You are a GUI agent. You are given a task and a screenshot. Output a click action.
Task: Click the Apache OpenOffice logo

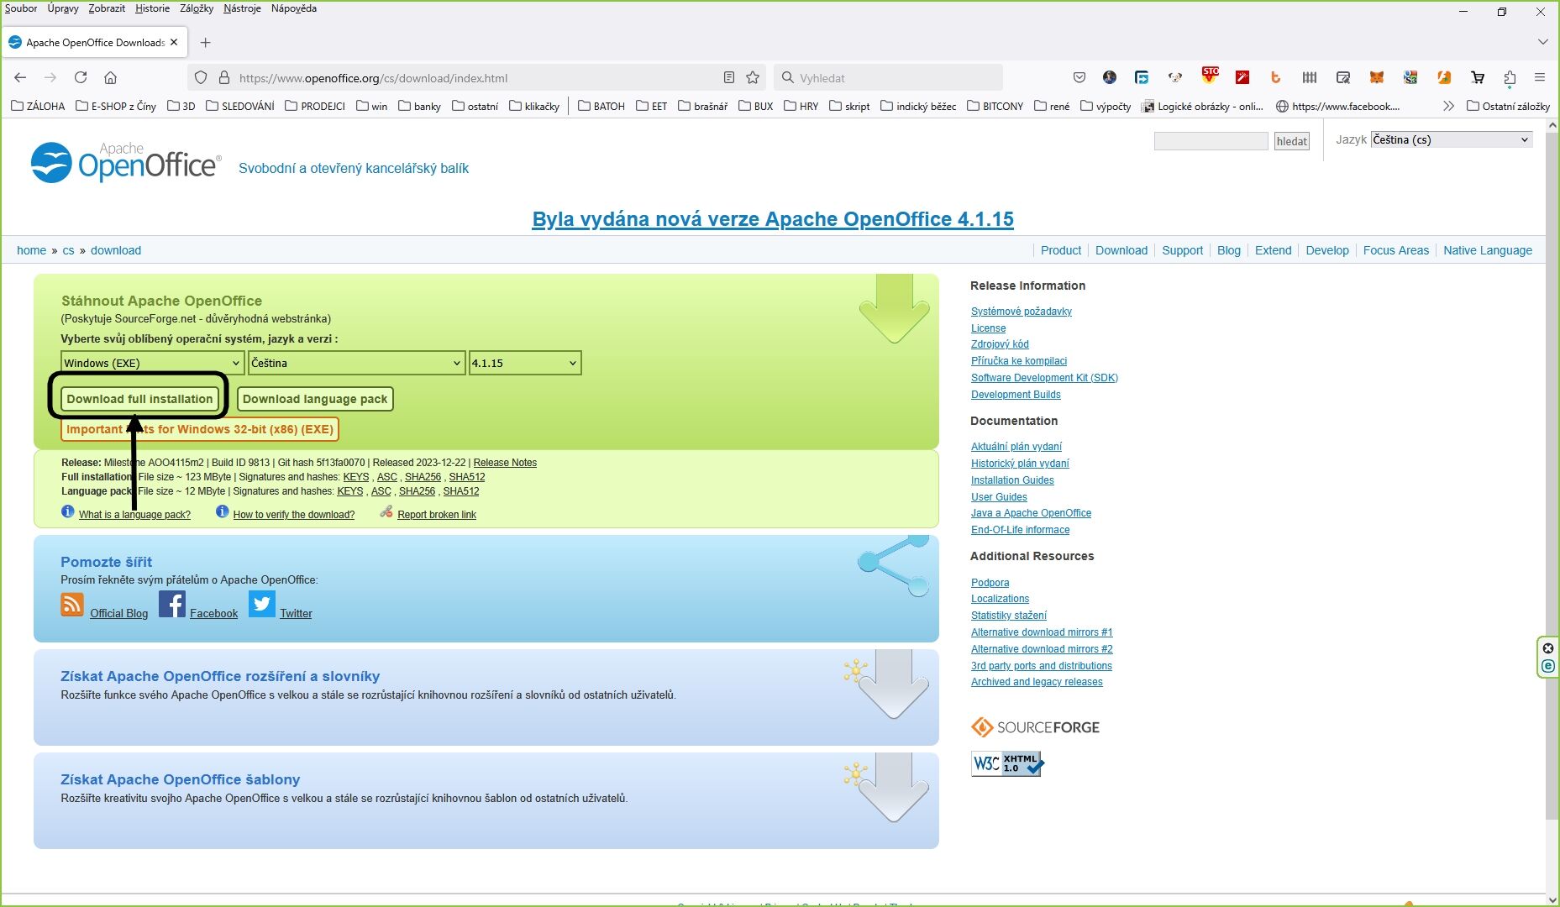[125, 162]
